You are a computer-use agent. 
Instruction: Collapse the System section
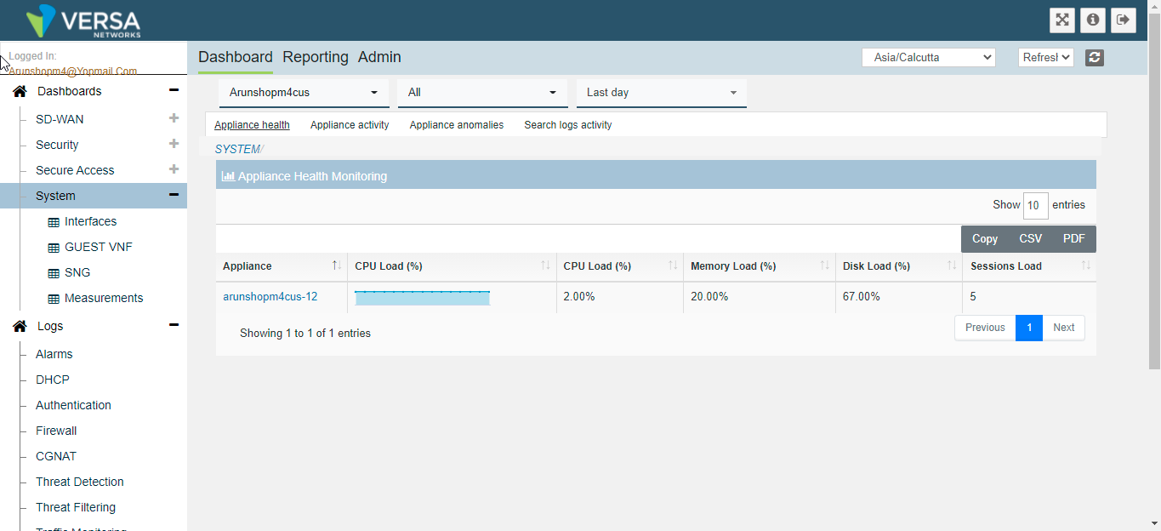click(174, 195)
